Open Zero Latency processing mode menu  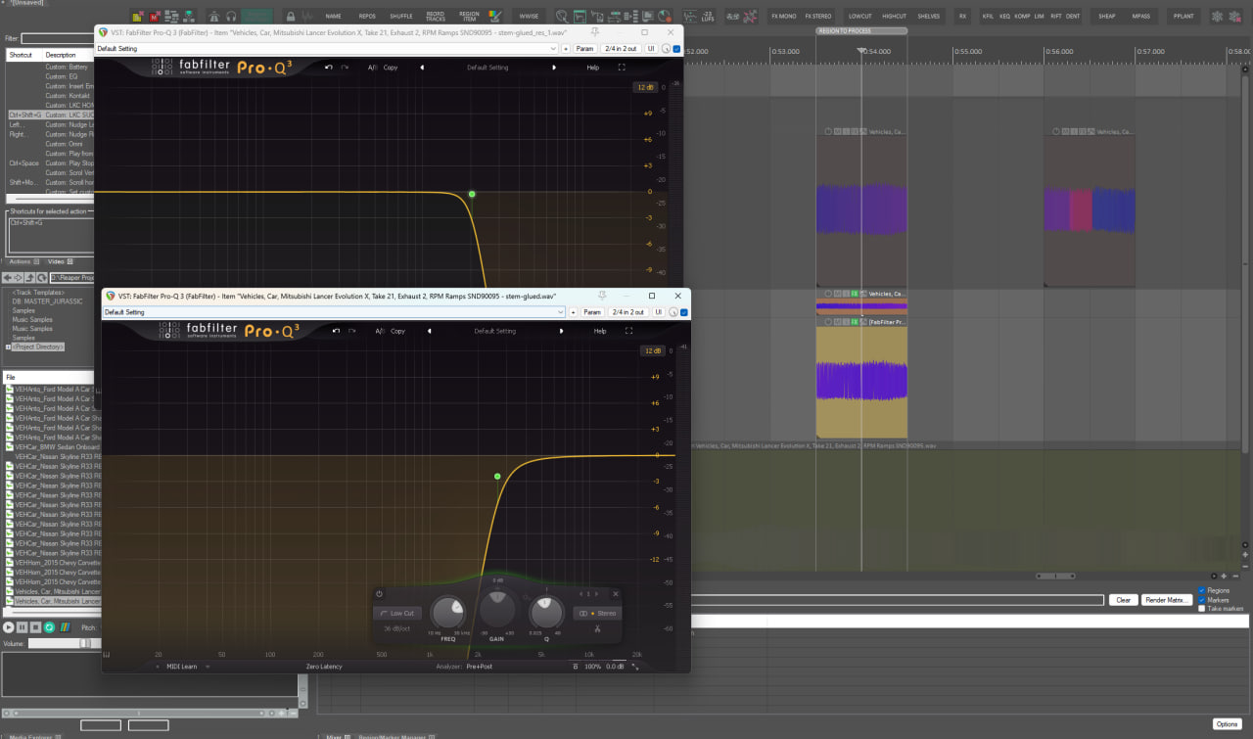point(323,667)
